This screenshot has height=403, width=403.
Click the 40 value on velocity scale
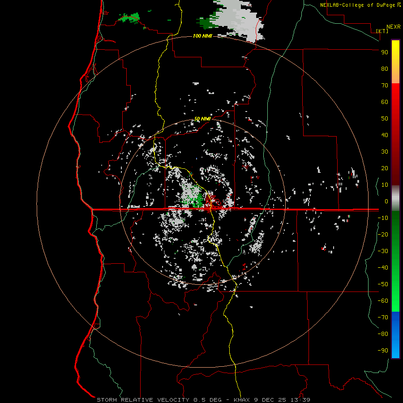pos(385,135)
